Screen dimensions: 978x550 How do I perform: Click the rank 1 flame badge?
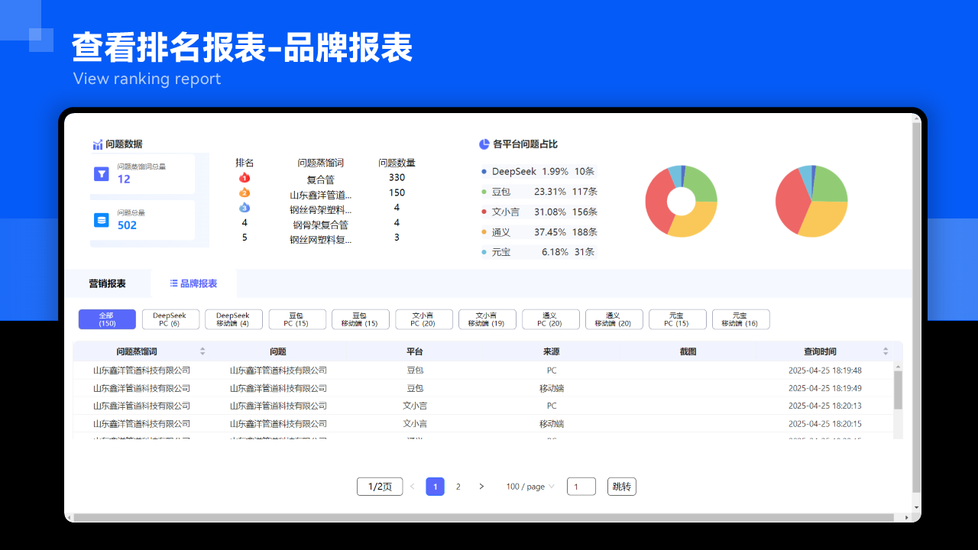tap(244, 178)
